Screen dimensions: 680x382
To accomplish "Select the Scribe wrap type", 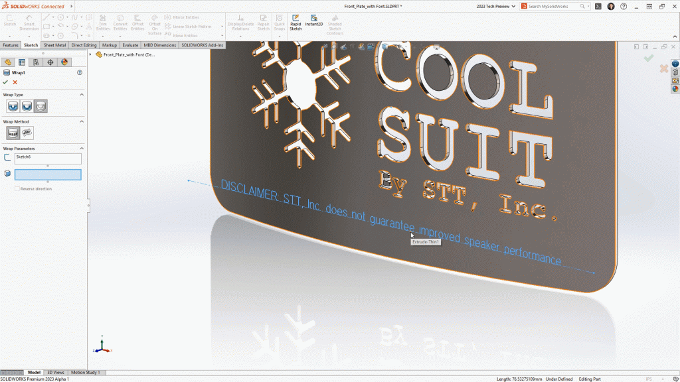I will [41, 106].
